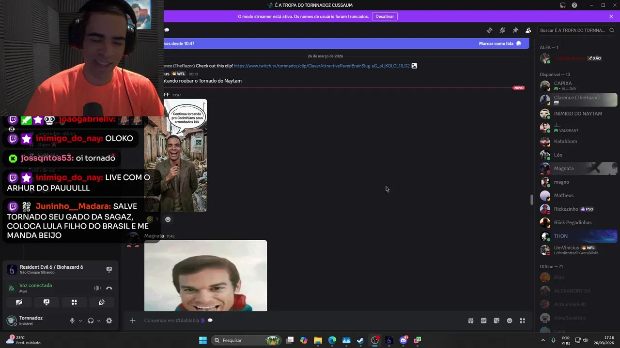Open the Discord help question mark icon

coord(574,5)
